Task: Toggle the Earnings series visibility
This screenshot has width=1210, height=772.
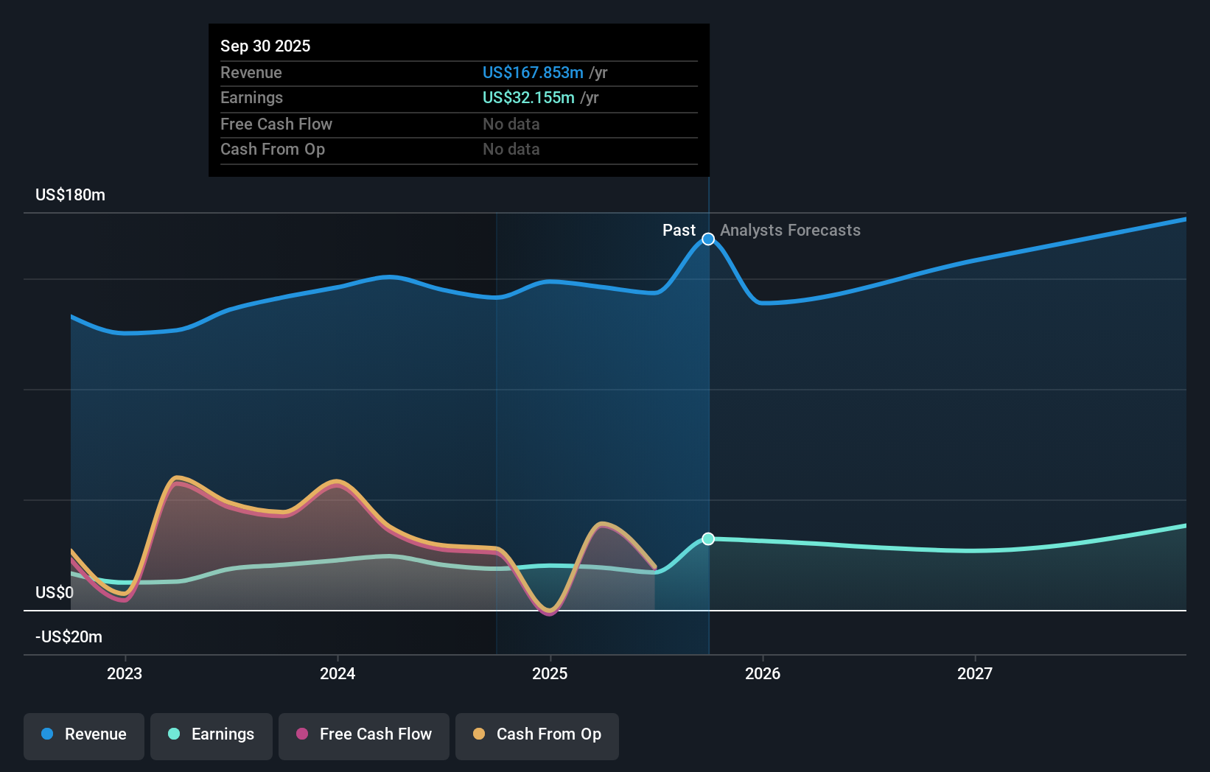Action: pos(211,734)
